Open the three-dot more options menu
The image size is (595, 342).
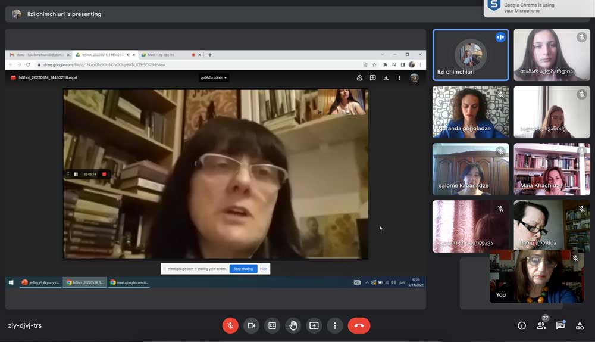coord(335,325)
